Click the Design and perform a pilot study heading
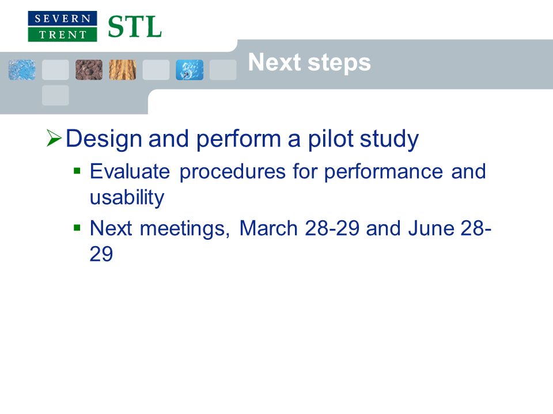 pyautogui.click(x=242, y=139)
